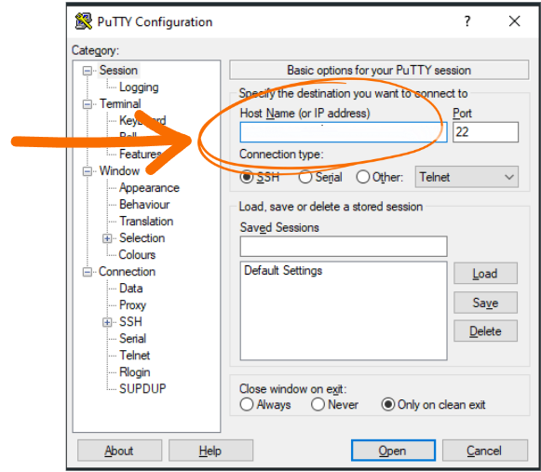This screenshot has height=472, width=541.
Task: Choose Only on clean exit option
Action: (x=387, y=404)
